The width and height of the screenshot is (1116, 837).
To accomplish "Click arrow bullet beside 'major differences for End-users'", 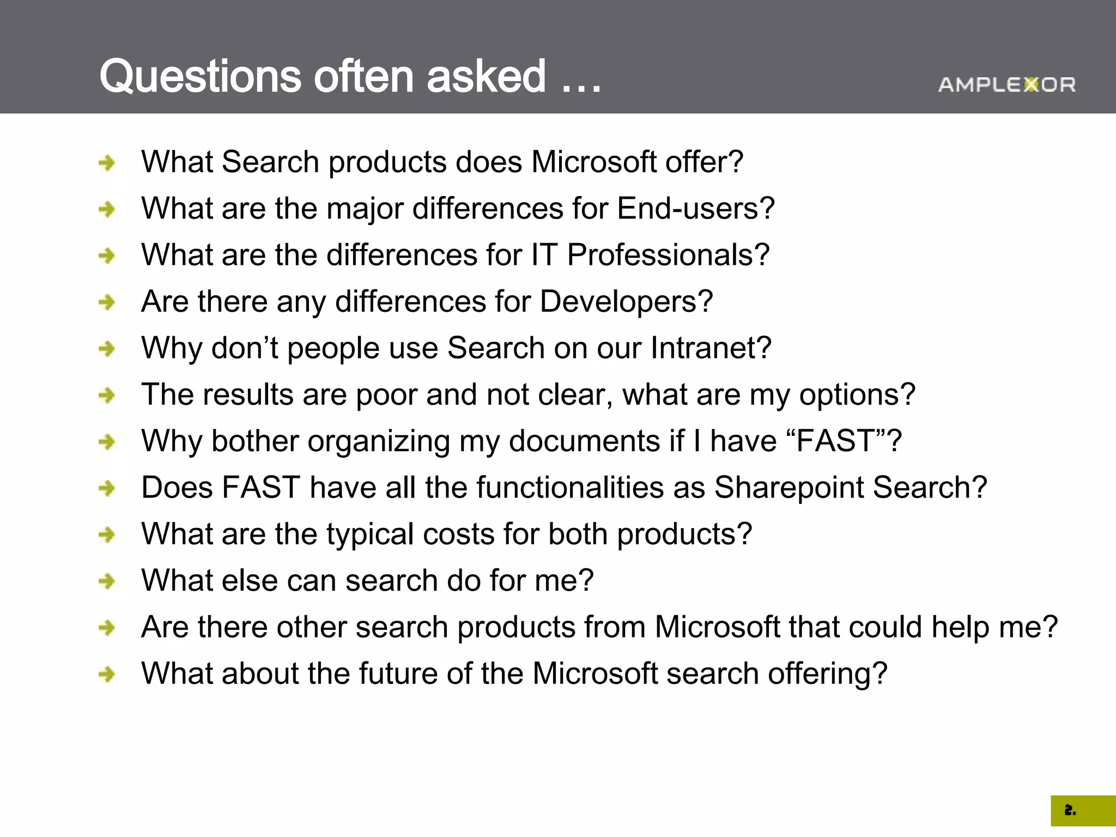I will pyautogui.click(x=107, y=209).
